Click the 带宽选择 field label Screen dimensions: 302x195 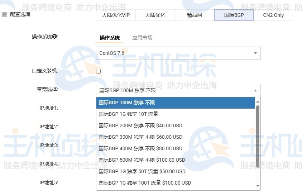tap(47, 89)
